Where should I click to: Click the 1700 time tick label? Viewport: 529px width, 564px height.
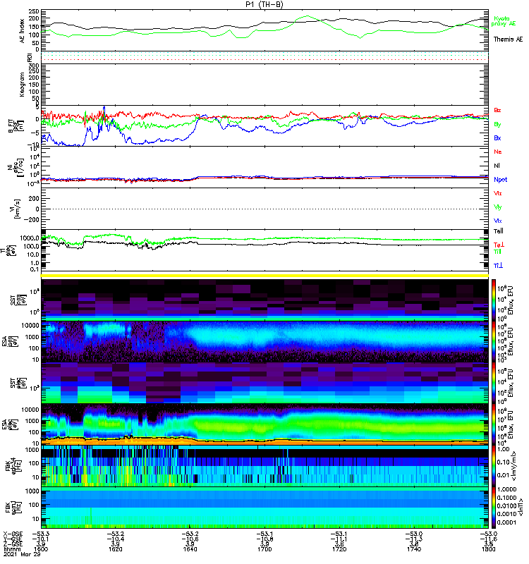point(264,549)
